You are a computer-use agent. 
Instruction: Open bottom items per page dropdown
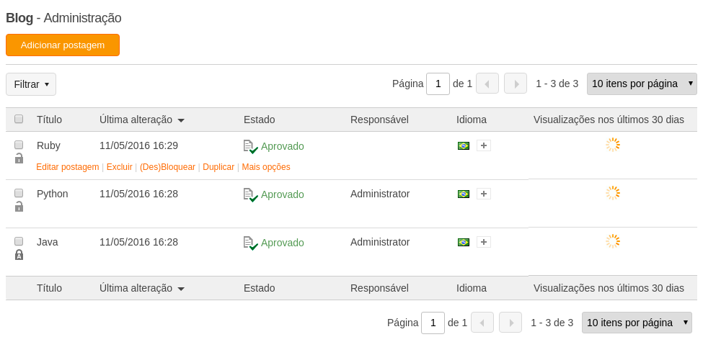[x=637, y=323]
